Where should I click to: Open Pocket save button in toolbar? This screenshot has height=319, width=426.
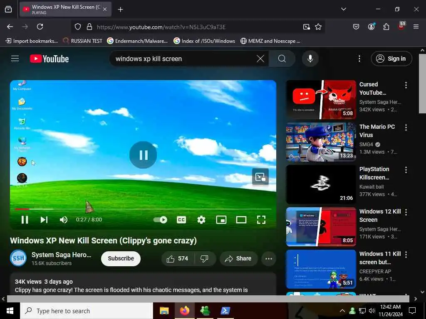pos(356,27)
